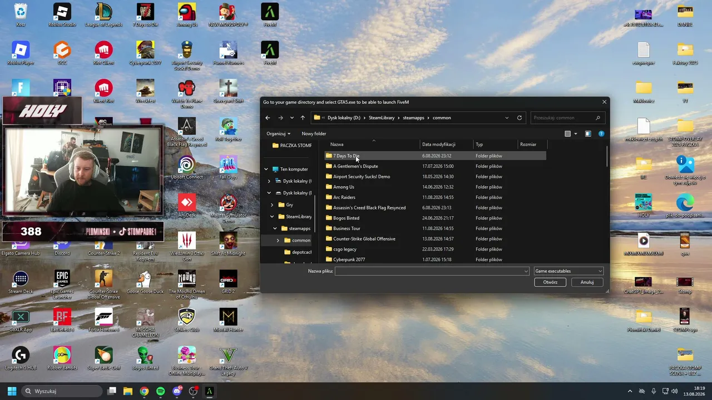Open the Ubisoft Connect desktop icon
This screenshot has width=712, height=400.
pos(187,167)
